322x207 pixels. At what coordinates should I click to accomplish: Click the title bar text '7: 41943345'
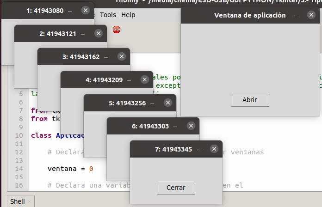point(173,149)
